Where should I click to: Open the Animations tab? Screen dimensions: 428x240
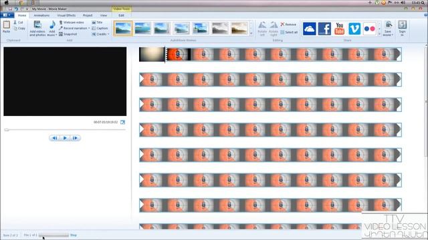click(x=41, y=15)
